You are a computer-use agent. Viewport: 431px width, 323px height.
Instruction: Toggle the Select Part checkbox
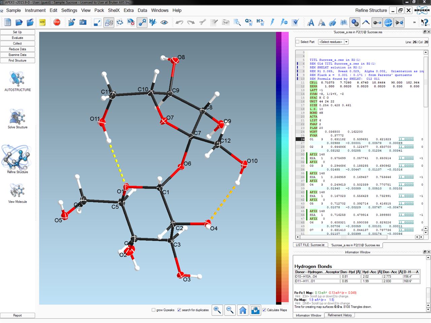pos(297,42)
